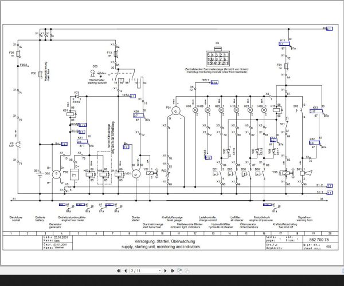Follow the line 30 cross-reference link, top right
The image size is (344, 286).
(x=329, y=29)
